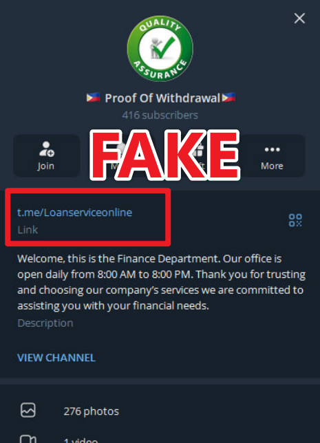Viewport: 320px width, 443px height.
Task: Click the Join person-plus icon
Action: 47,149
